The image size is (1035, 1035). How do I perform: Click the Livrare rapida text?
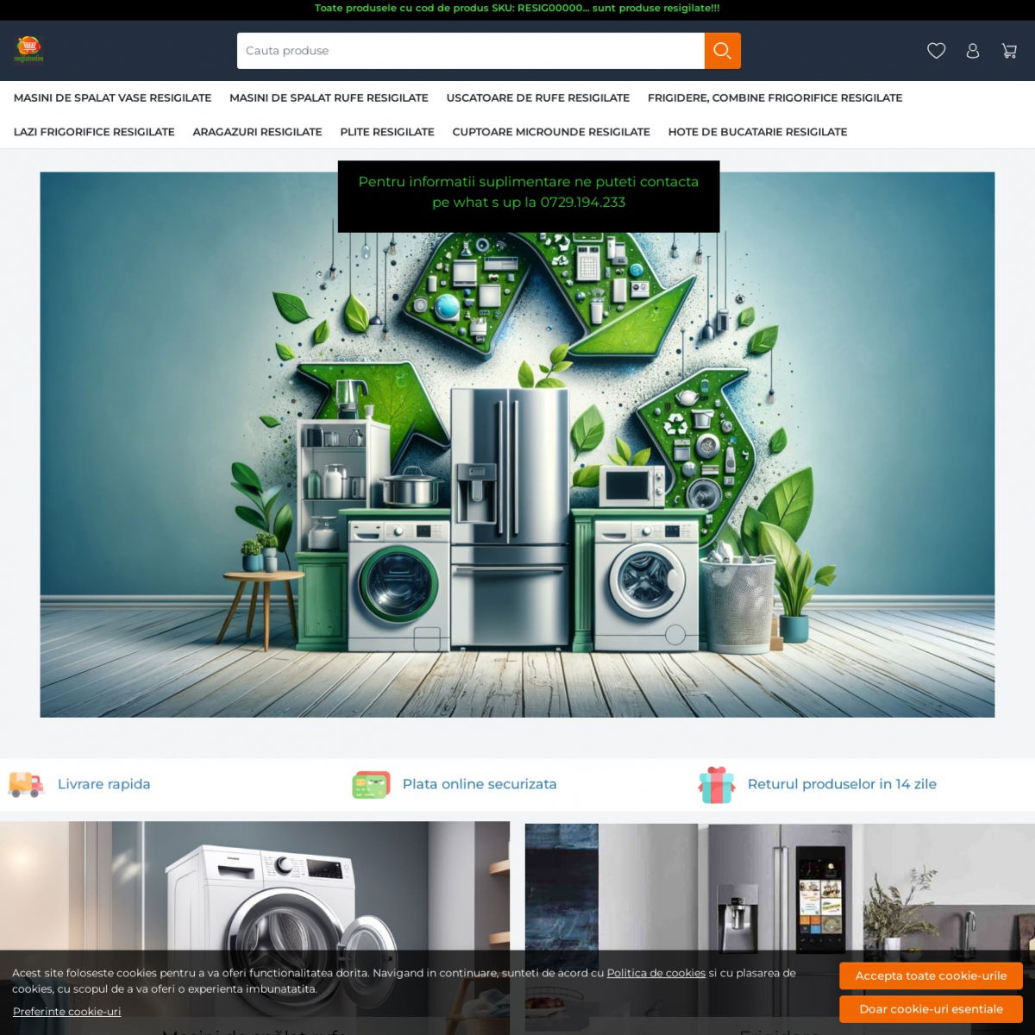(103, 784)
